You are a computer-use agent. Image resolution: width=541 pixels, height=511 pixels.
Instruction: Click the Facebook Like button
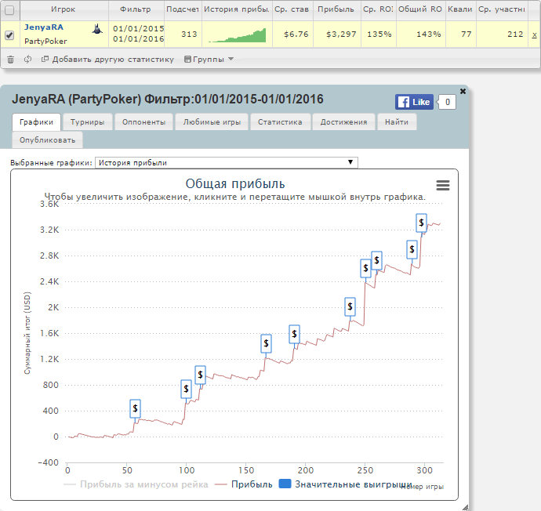tap(414, 102)
